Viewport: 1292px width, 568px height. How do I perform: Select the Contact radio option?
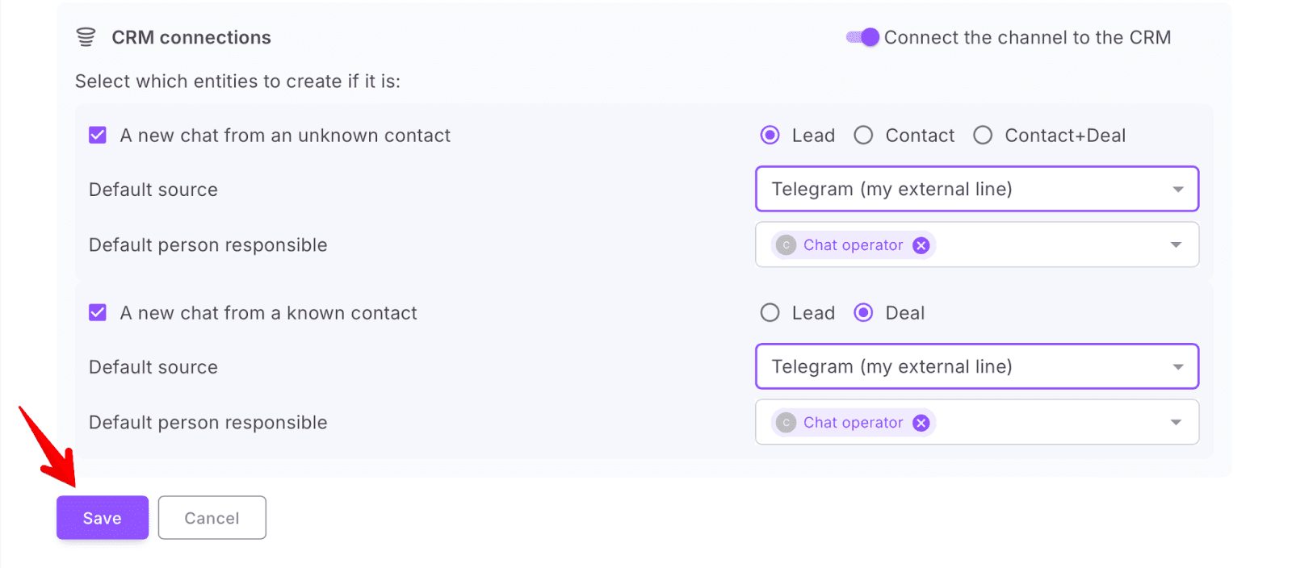point(863,135)
